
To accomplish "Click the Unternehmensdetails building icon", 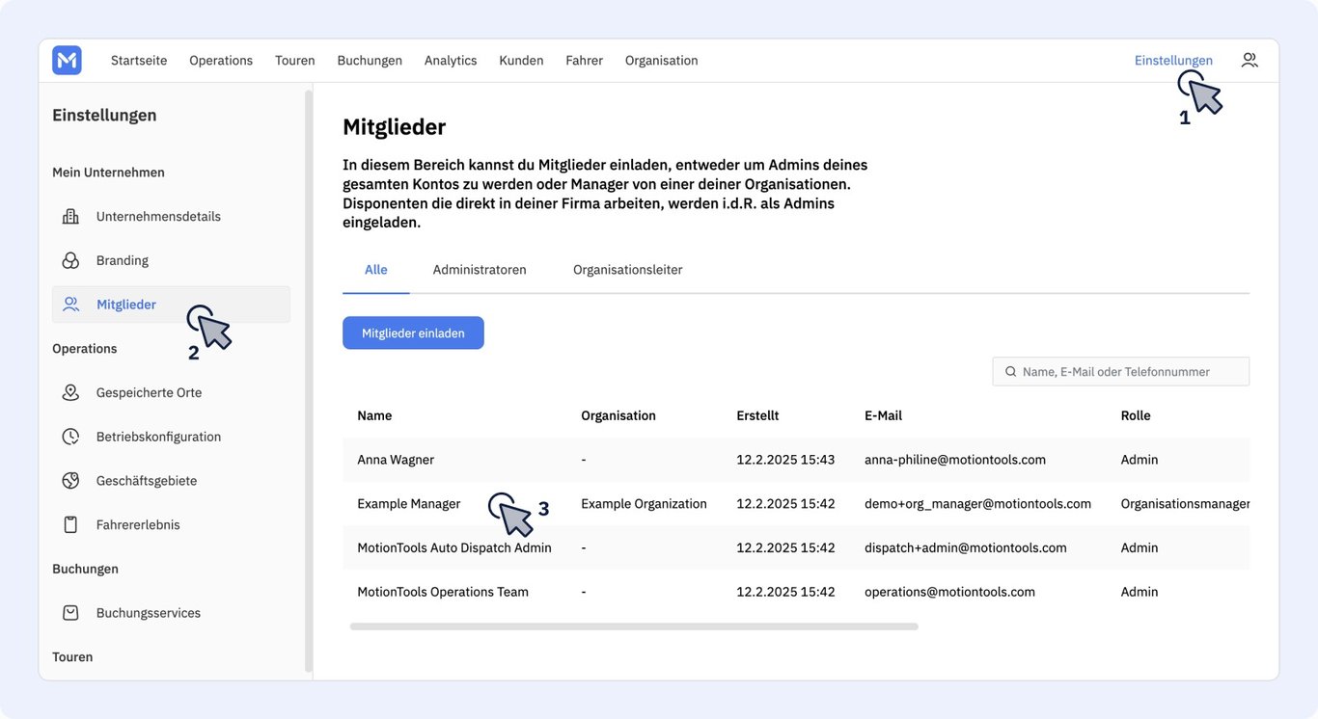I will [x=70, y=217].
